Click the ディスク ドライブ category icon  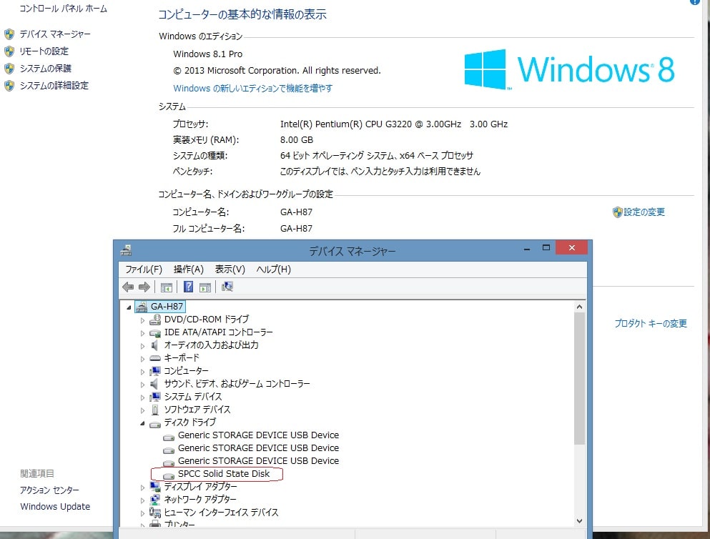[155, 424]
